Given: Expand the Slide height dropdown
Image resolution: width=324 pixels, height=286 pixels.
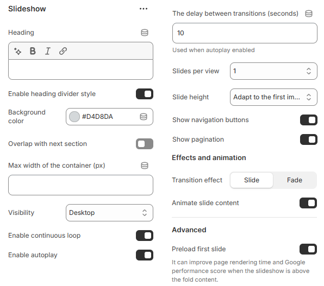Looking at the screenshot, I should [273, 97].
